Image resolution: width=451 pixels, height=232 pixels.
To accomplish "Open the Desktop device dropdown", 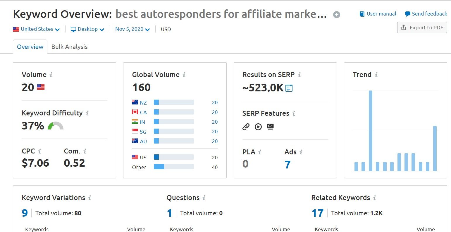I will 87,29.
